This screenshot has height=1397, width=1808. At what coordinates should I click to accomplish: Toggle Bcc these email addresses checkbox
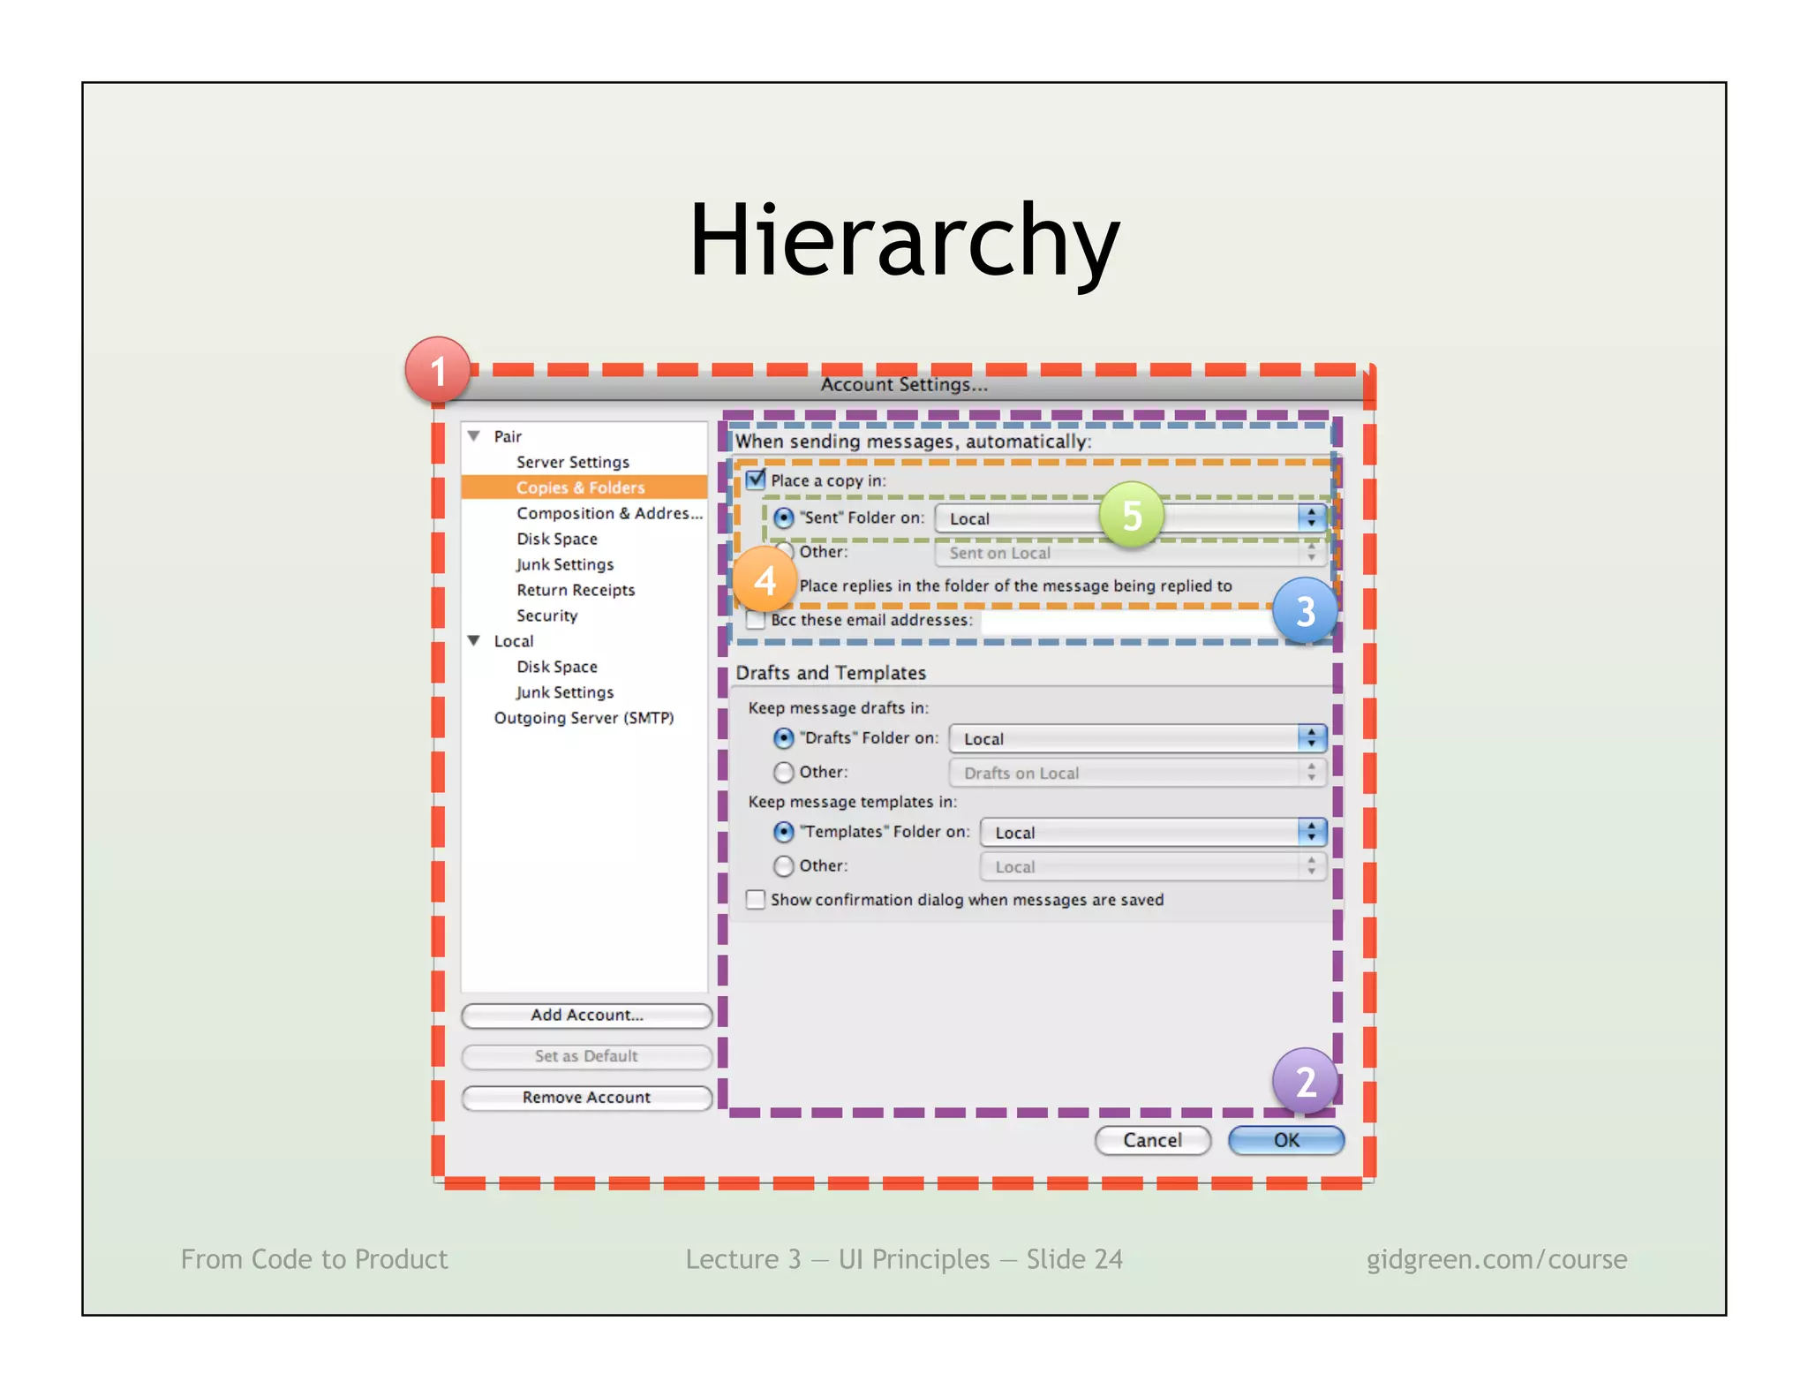pyautogui.click(x=756, y=620)
